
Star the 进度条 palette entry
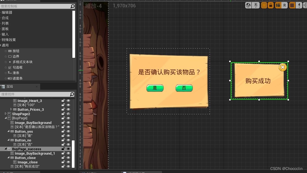(x=6, y=78)
